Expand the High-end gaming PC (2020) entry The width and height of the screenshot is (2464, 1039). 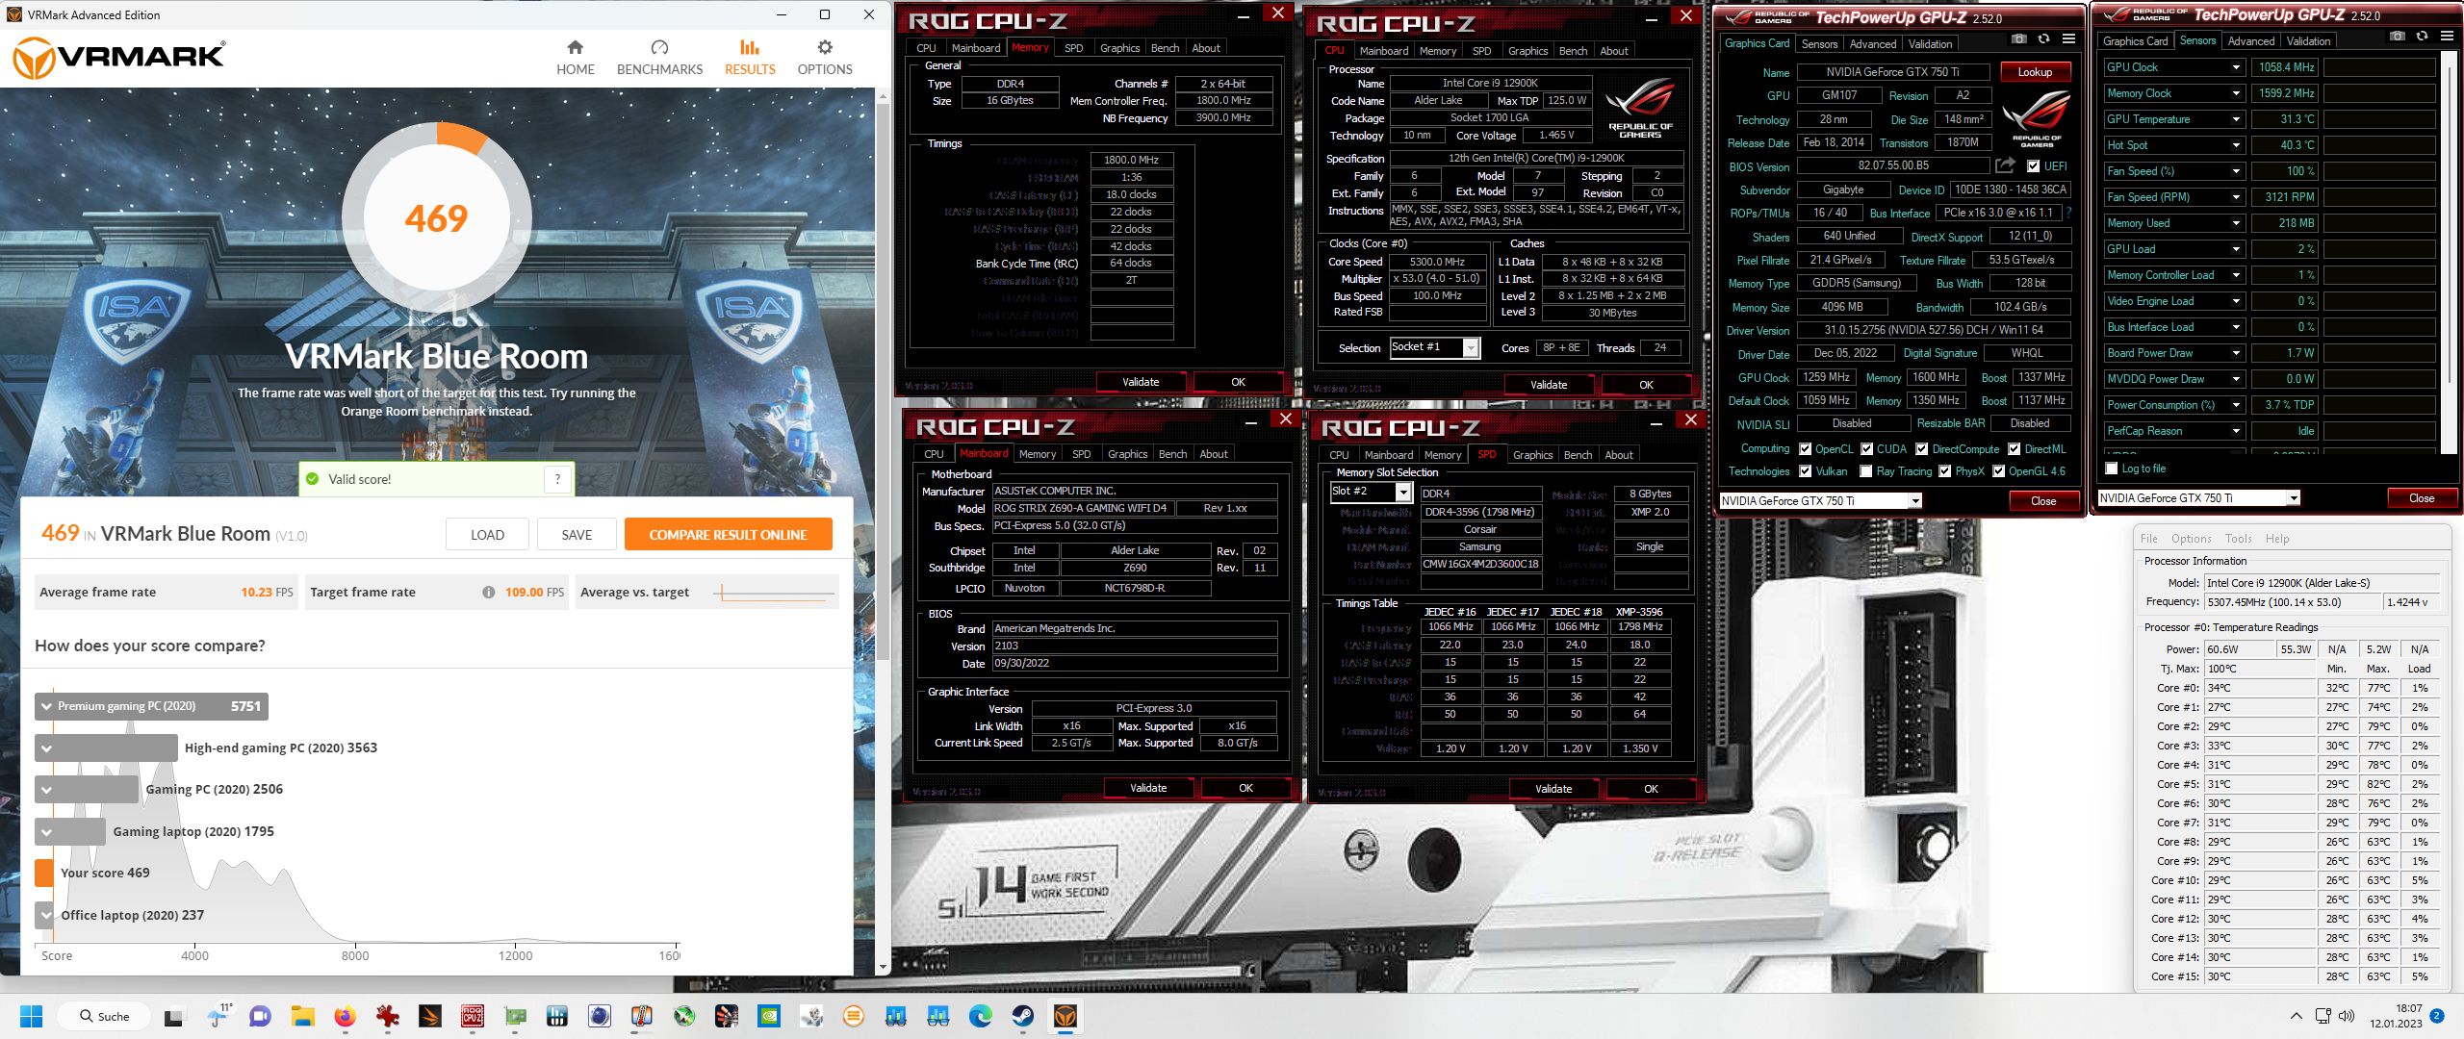tap(46, 748)
